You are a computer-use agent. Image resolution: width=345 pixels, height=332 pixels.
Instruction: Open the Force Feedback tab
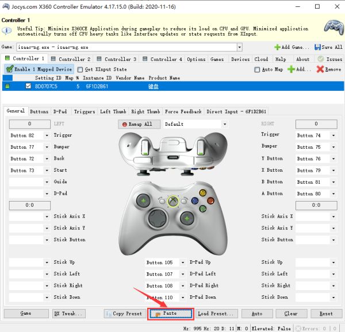183,111
